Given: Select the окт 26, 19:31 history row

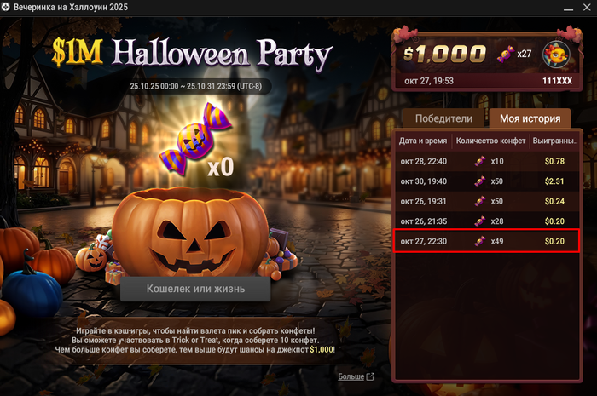Looking at the screenshot, I should pyautogui.click(x=487, y=201).
